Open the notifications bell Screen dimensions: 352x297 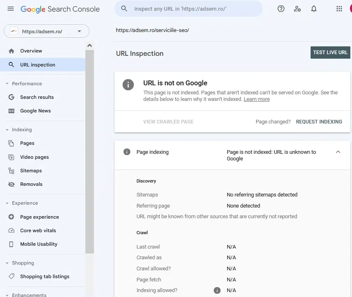[x=314, y=9]
